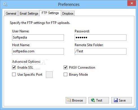Click inside the Password field

pos(101,37)
